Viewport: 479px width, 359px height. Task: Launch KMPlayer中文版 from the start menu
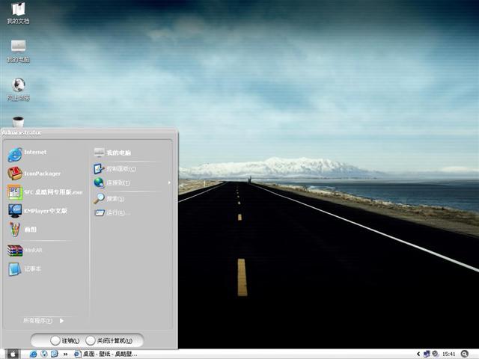coord(37,211)
